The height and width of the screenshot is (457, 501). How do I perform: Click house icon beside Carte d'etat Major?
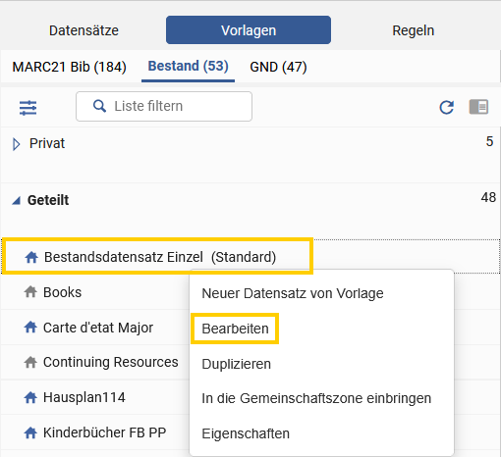30,328
